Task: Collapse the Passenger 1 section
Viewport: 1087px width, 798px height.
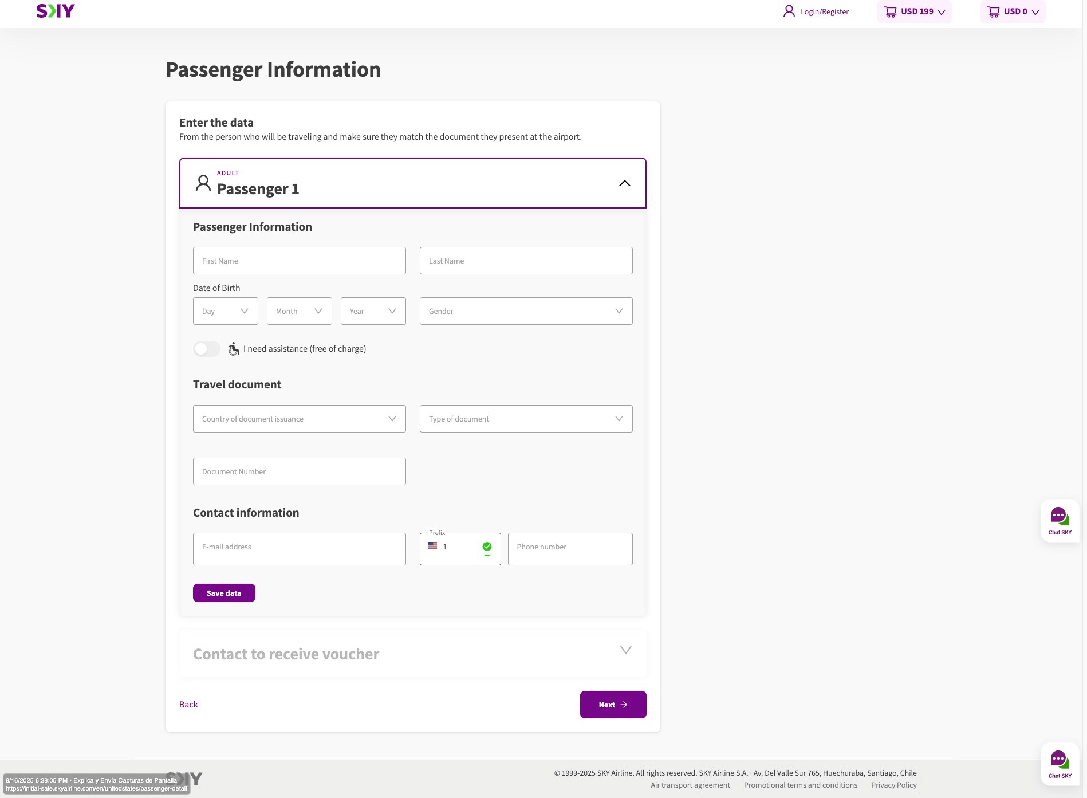Action: tap(625, 183)
